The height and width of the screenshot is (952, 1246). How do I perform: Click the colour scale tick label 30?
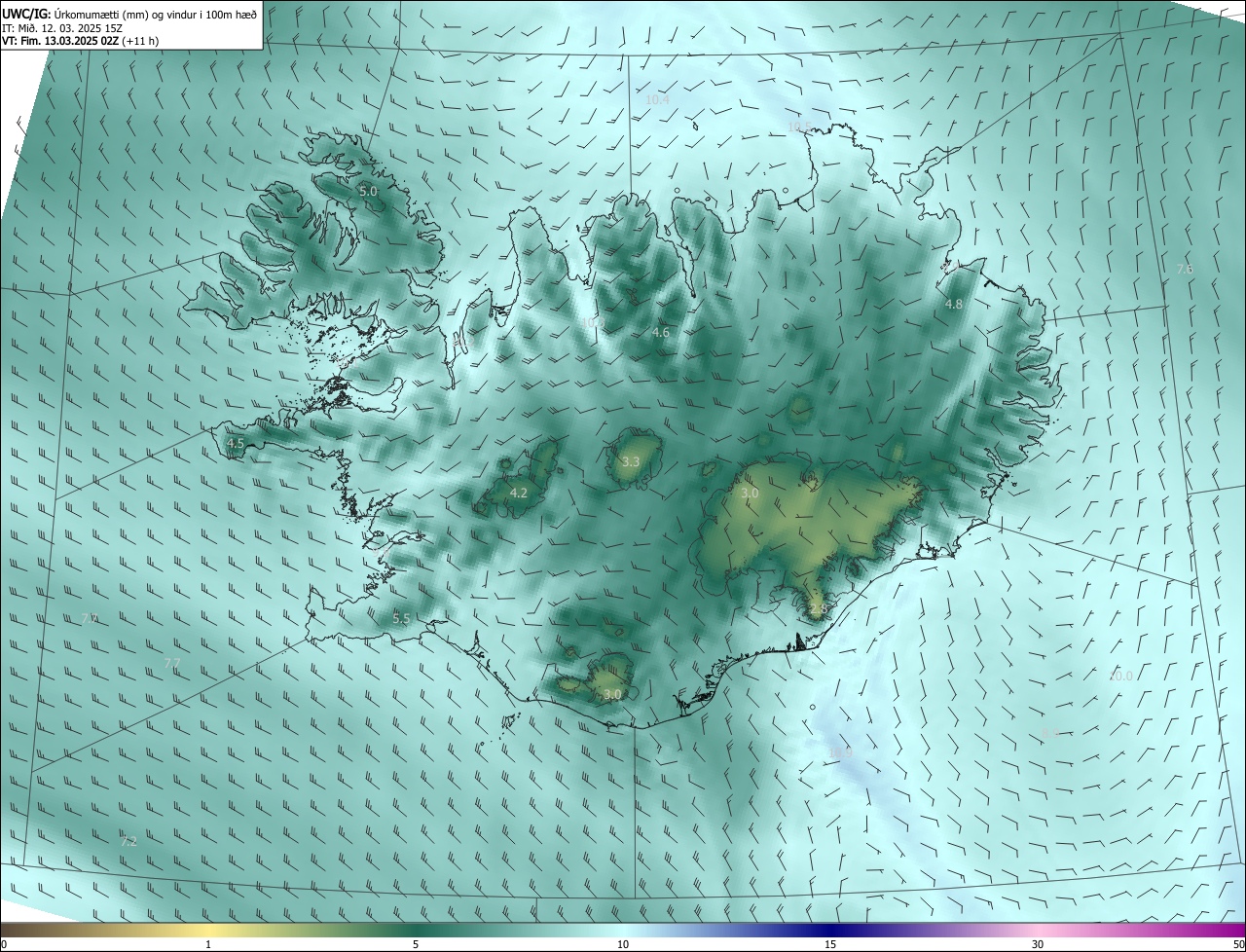point(1038,944)
